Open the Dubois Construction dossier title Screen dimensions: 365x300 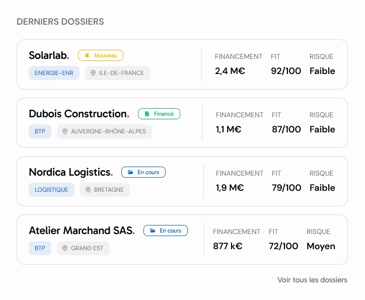pos(79,114)
